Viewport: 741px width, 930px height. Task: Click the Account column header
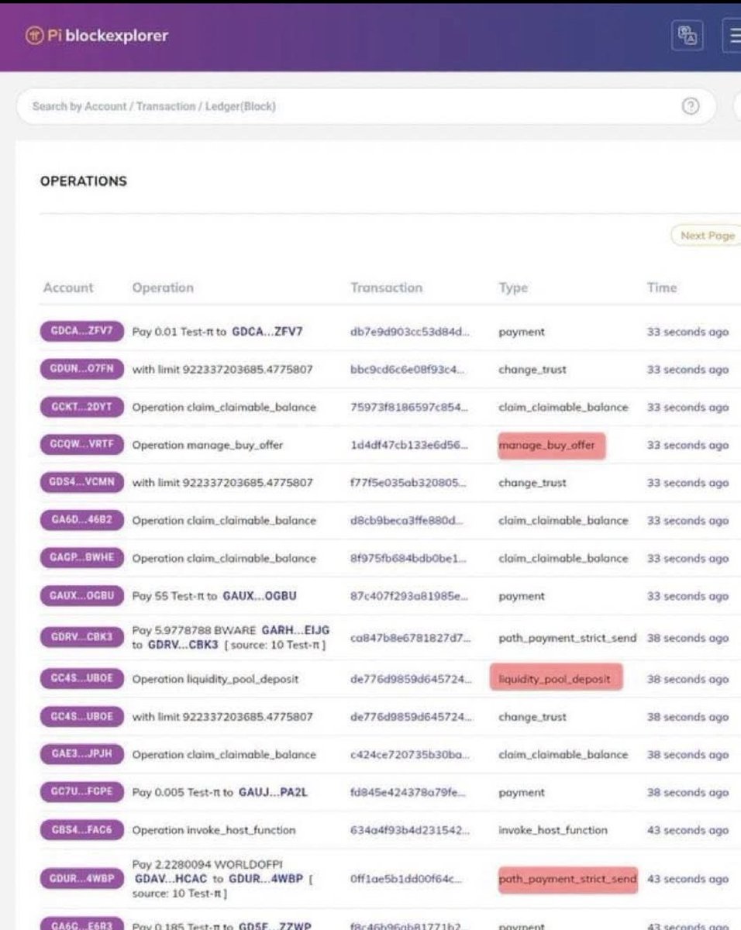point(68,288)
